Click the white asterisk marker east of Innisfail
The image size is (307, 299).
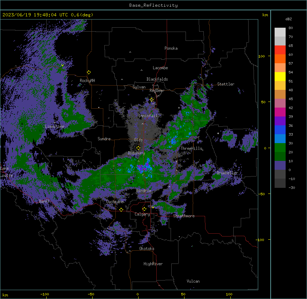179,108
